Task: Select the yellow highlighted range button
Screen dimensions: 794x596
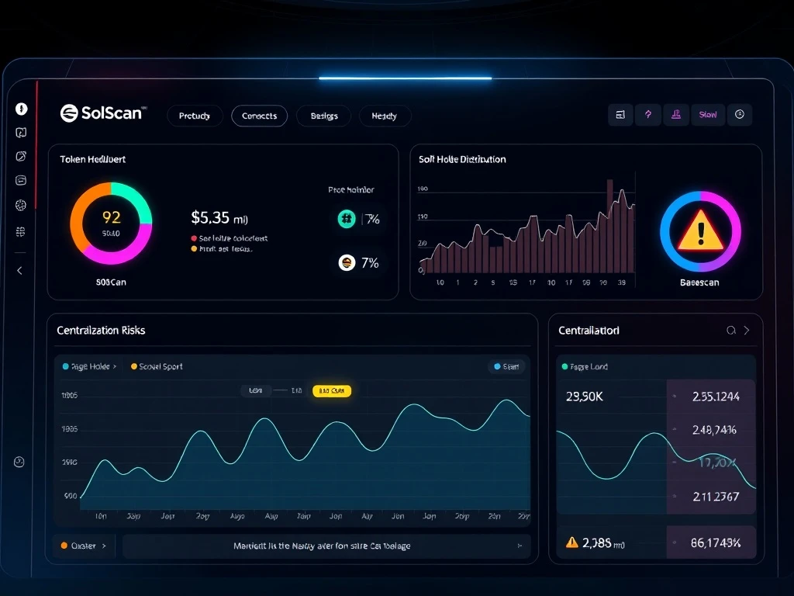Action: tap(332, 391)
